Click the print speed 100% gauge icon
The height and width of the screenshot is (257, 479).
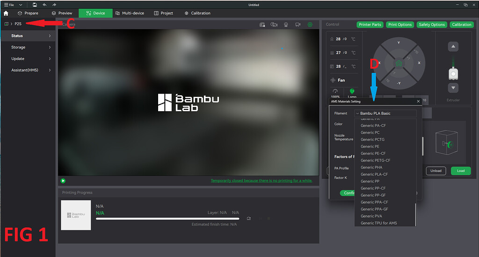[x=335, y=91]
